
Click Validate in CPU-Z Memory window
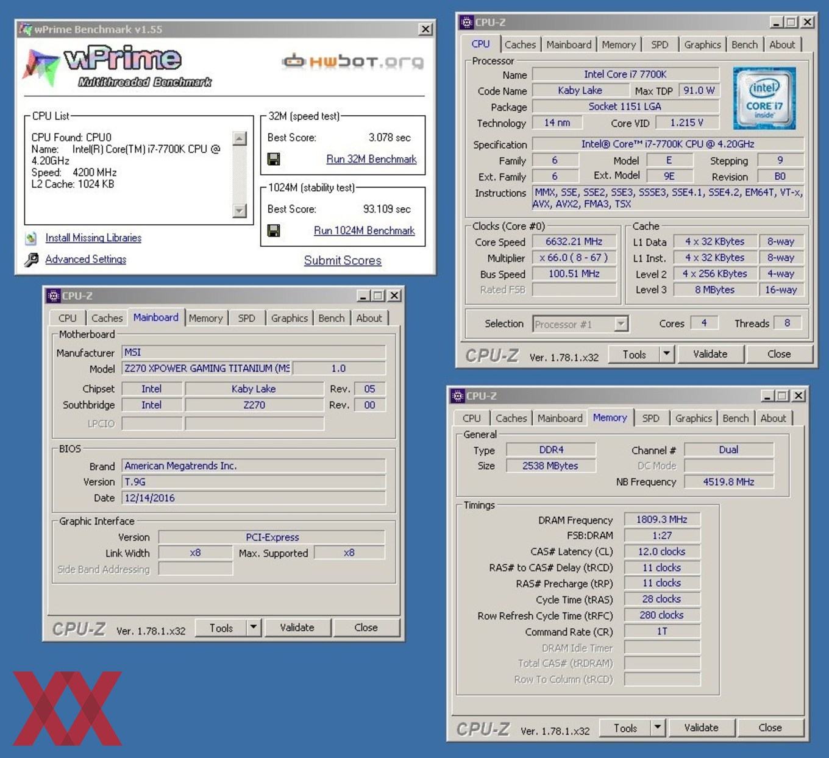pyautogui.click(x=701, y=728)
